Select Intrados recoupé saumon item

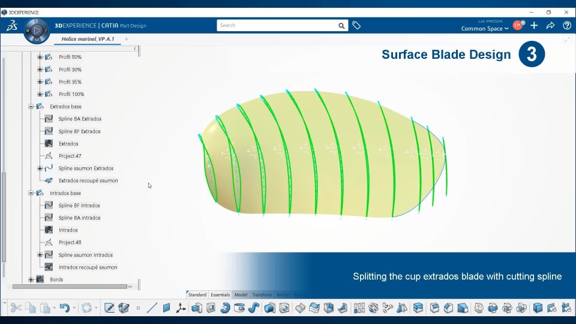click(88, 267)
